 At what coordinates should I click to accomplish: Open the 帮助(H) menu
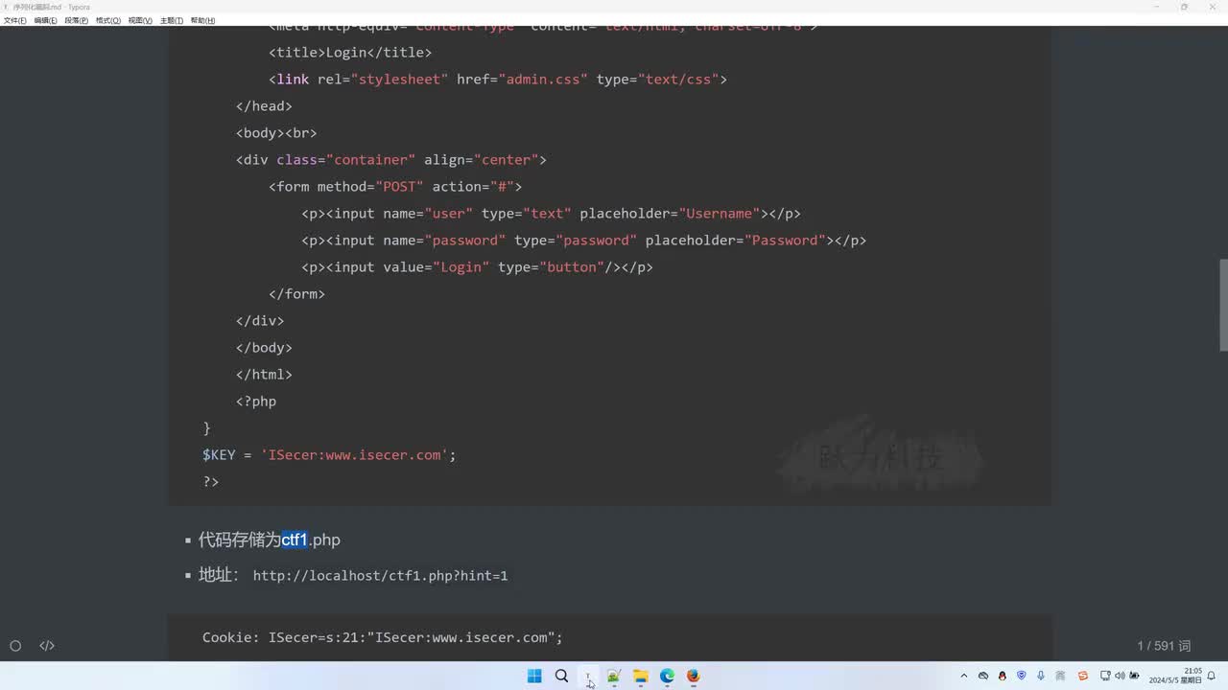coord(202,20)
